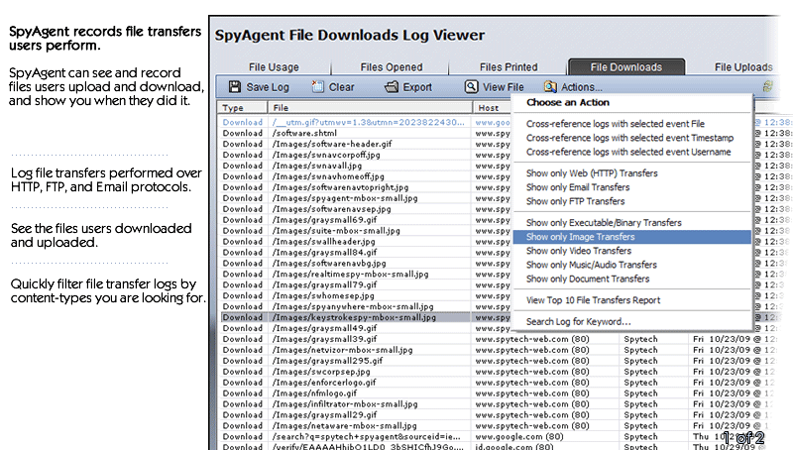793x450 pixels.
Task: Click the refresh icon at toolbar right
Action: coord(768,86)
